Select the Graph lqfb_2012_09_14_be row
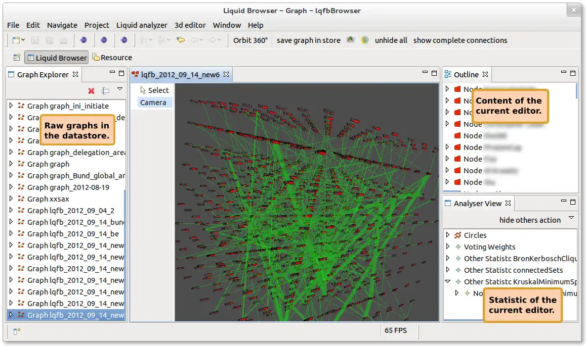Screen dimensions: 586x346 [66, 234]
